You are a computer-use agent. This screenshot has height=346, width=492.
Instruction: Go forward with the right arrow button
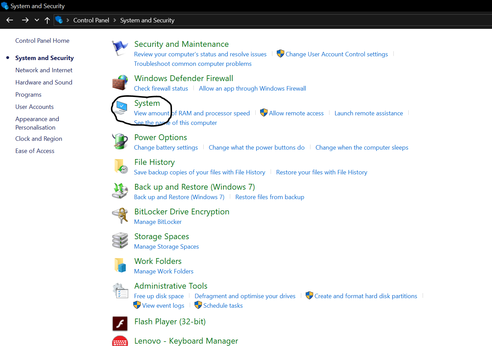point(25,20)
